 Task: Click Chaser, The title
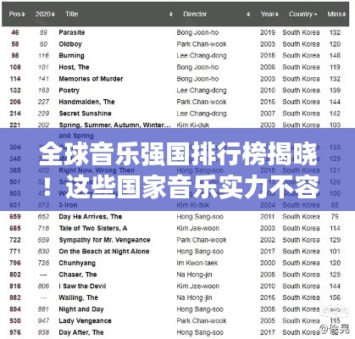click(x=78, y=275)
